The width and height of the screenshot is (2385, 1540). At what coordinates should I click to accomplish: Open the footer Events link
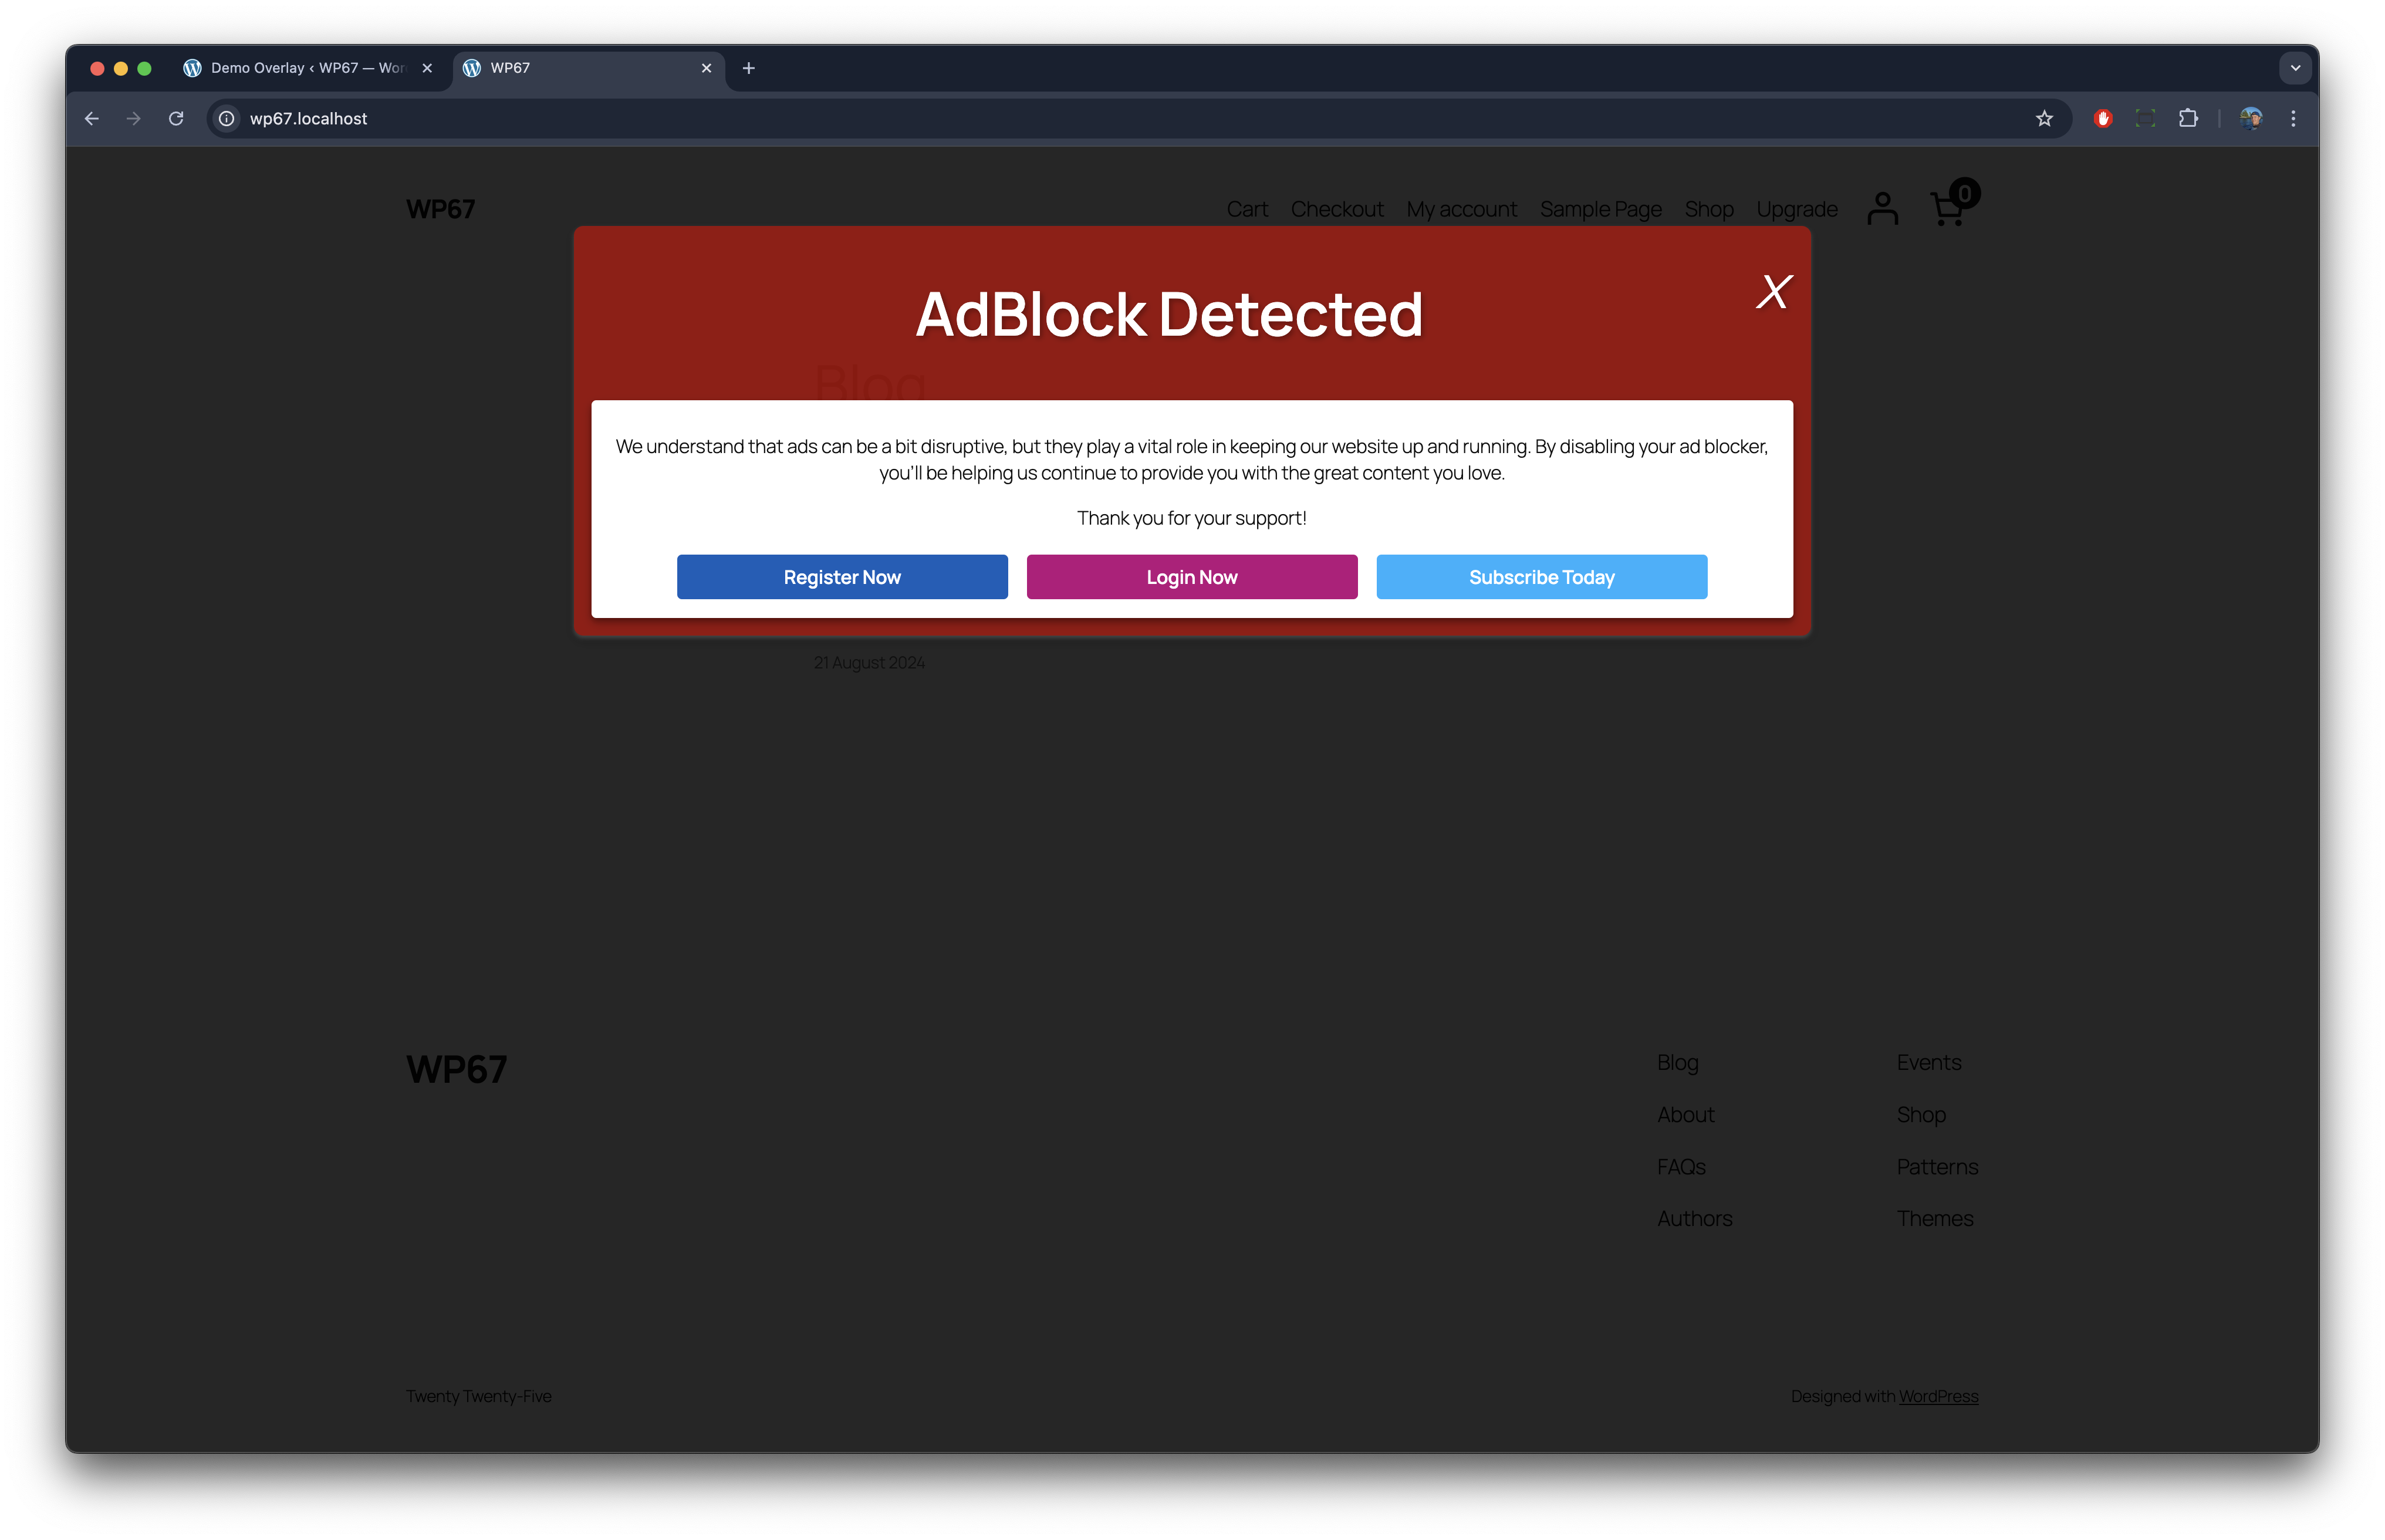tap(1928, 1062)
